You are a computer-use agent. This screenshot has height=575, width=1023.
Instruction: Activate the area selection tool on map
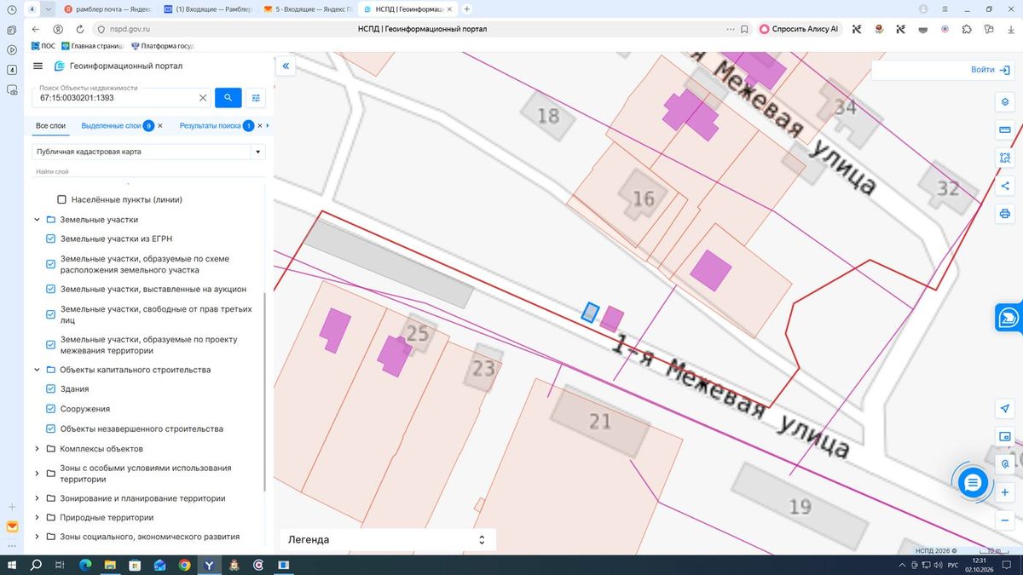(1005, 158)
